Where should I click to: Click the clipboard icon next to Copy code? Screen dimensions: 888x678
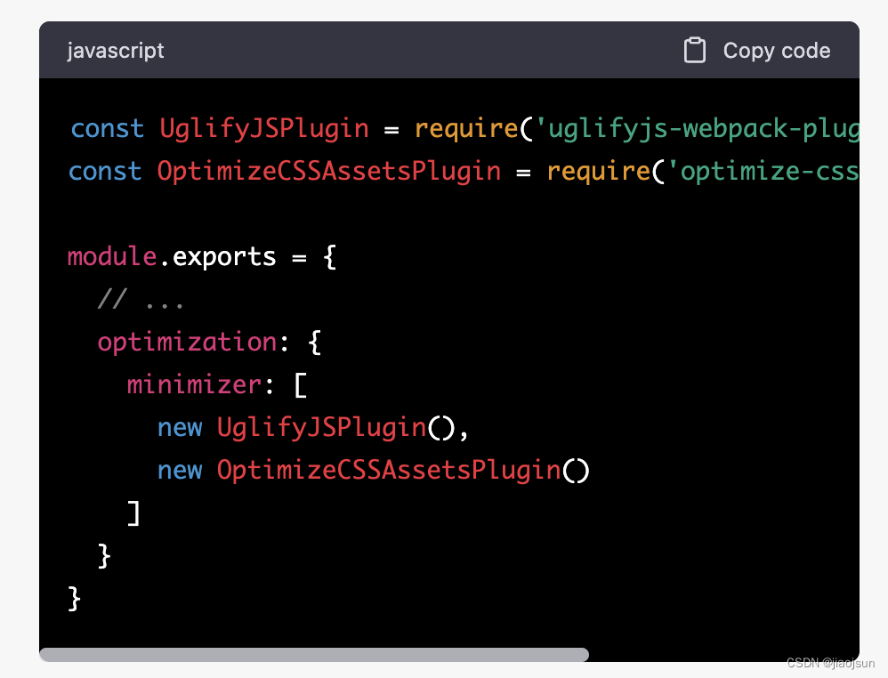click(x=694, y=50)
